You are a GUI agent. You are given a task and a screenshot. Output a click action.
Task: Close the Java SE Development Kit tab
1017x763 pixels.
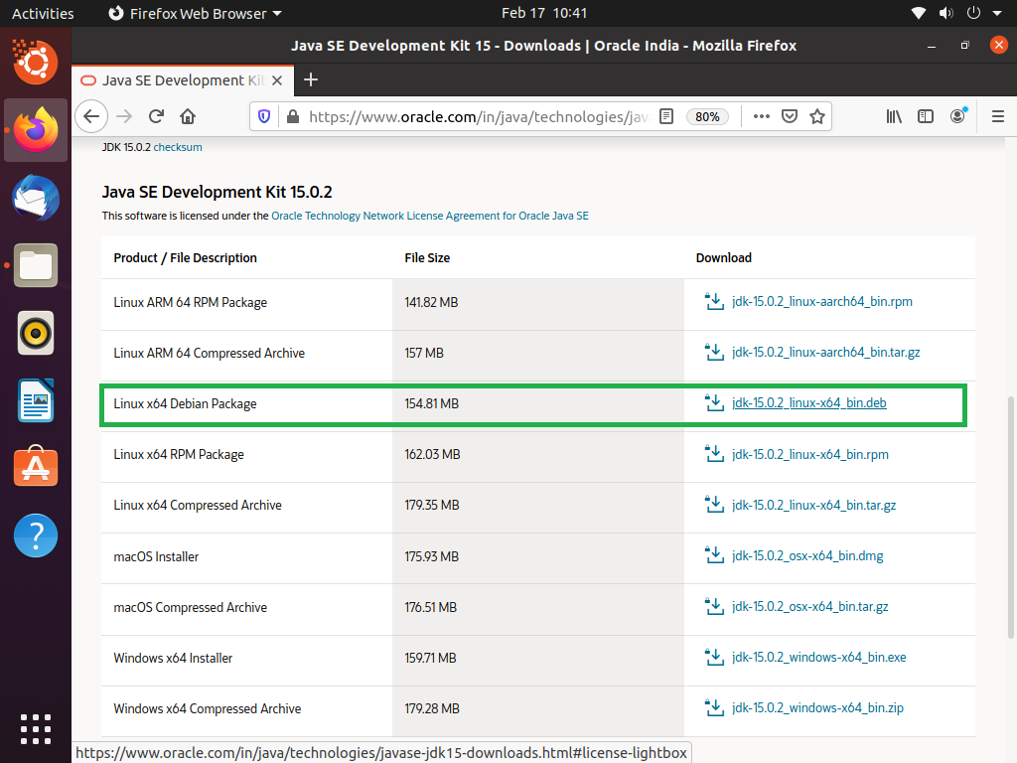(x=277, y=80)
